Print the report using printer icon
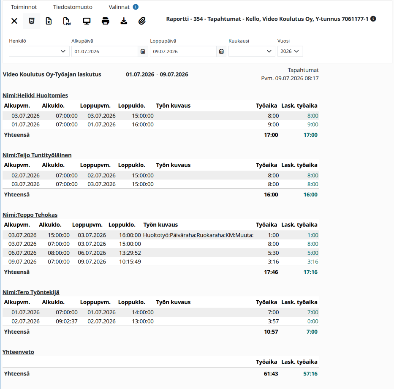This screenshot has height=389, width=394. [x=105, y=21]
